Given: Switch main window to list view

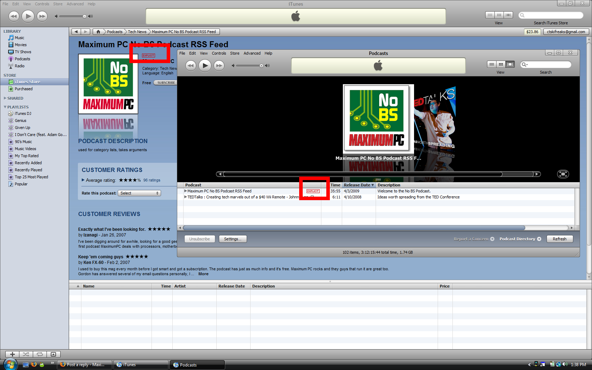Looking at the screenshot, I should point(490,15).
